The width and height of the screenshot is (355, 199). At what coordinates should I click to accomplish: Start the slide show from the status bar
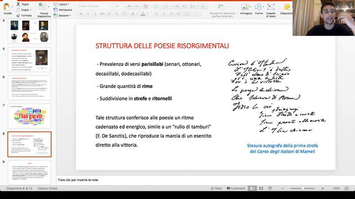[x=270, y=188]
